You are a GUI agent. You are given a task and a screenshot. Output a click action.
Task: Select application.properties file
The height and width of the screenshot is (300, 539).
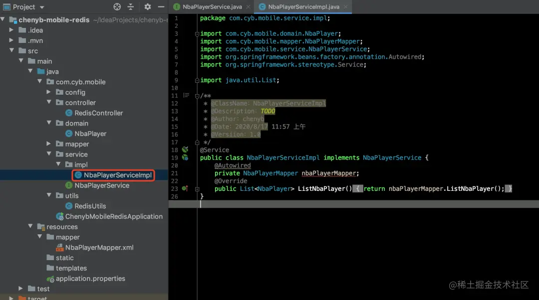90,279
